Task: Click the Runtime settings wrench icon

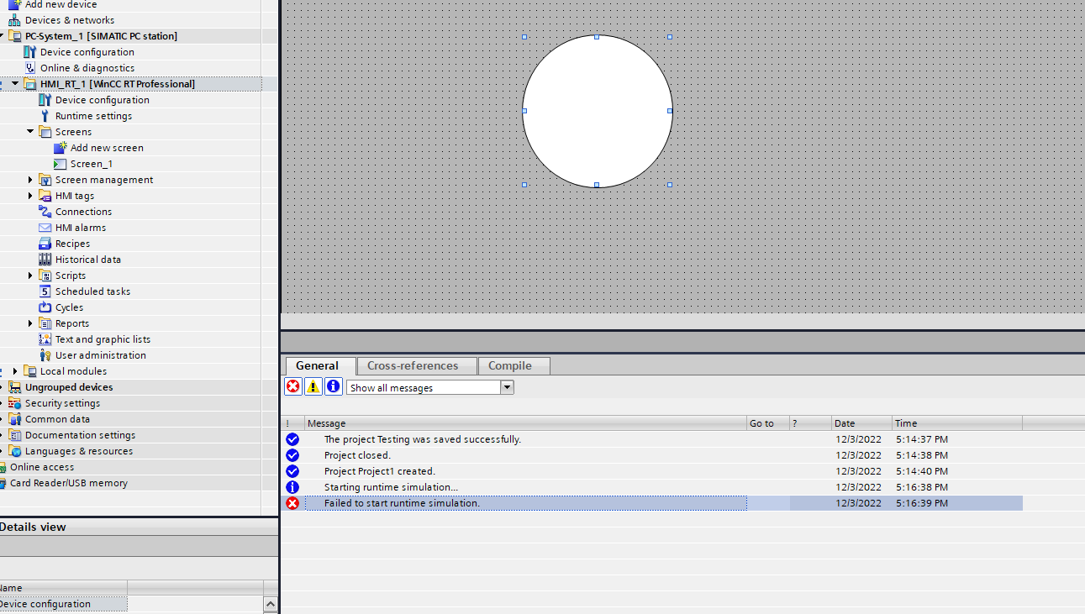Action: (x=45, y=116)
